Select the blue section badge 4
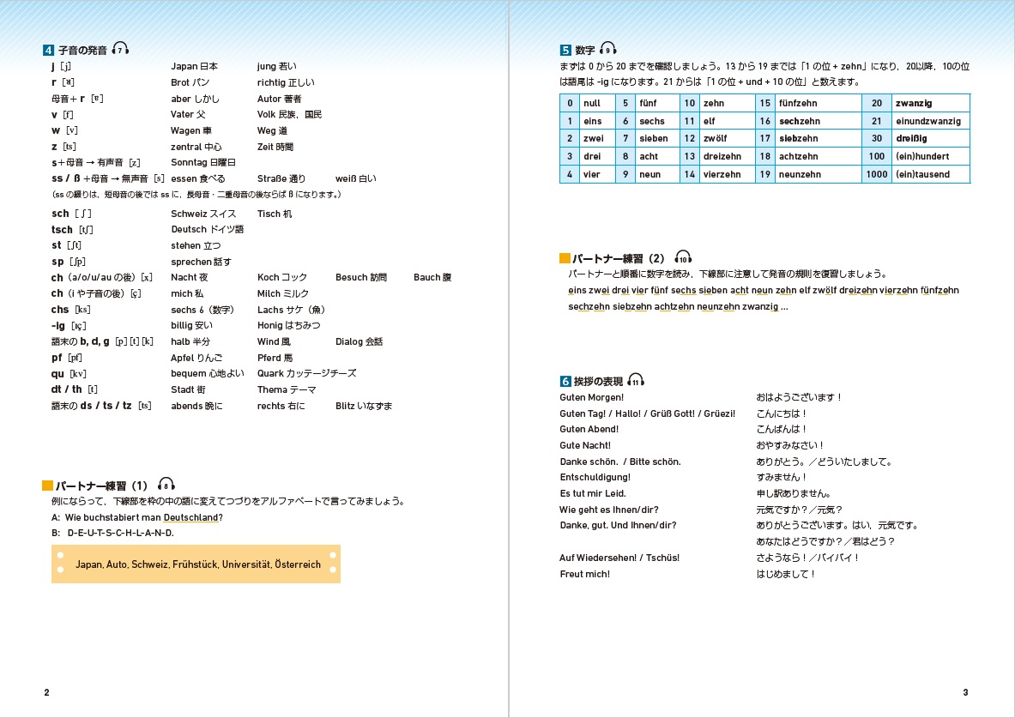Image resolution: width=1015 pixels, height=718 pixels. [x=49, y=50]
